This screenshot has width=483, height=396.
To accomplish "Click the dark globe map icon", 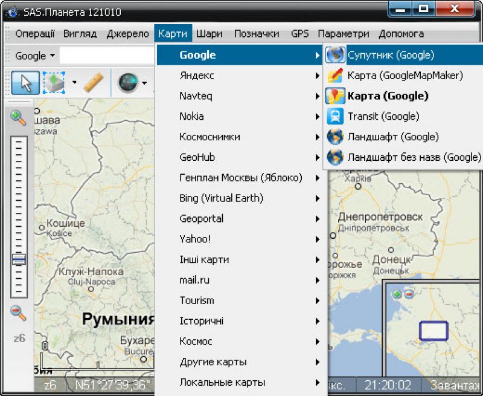I will (128, 82).
